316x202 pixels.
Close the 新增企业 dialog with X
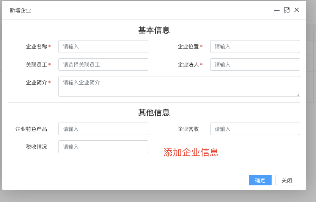(296, 10)
